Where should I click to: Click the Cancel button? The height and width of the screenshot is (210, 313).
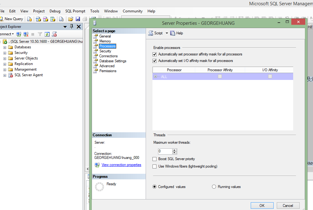tap(288, 206)
